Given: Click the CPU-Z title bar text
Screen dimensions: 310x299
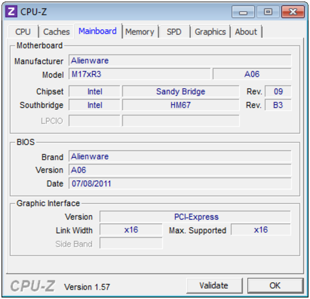Looking at the screenshot, I should (x=34, y=11).
